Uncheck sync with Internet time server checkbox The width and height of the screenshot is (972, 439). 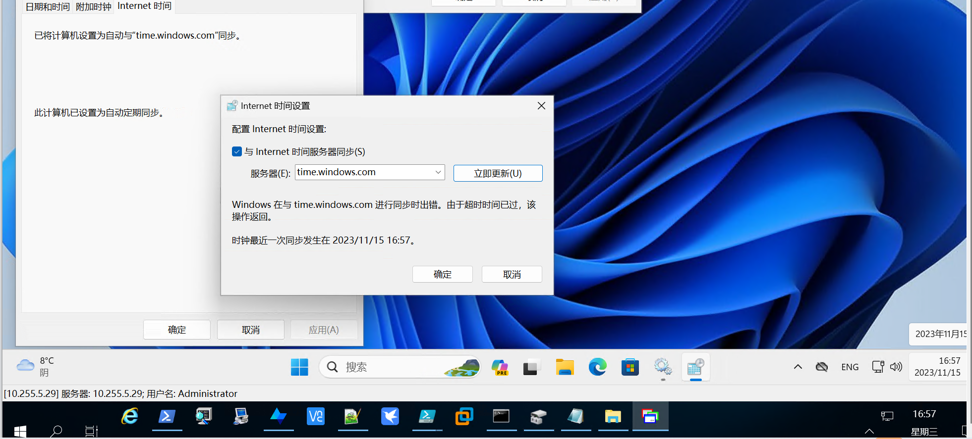(237, 151)
